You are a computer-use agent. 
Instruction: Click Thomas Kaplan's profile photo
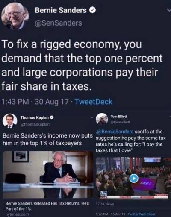10,121
